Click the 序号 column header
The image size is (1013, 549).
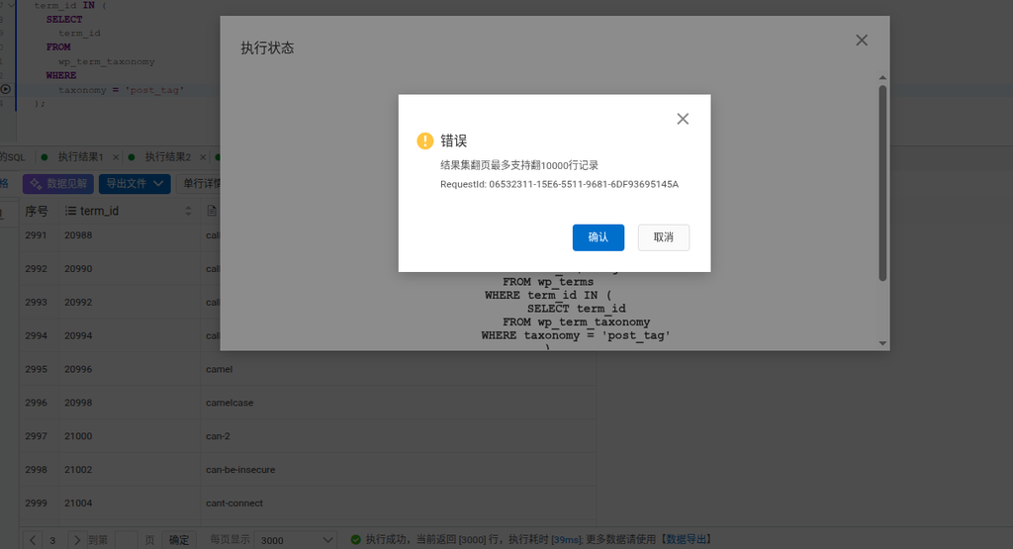point(37,212)
